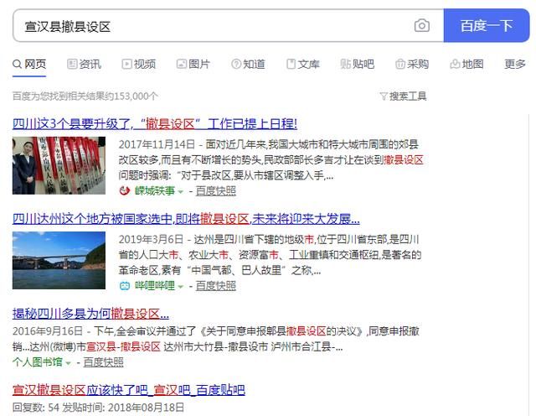
Task: Click the bridge and river thumbnail
Action: click(59, 260)
